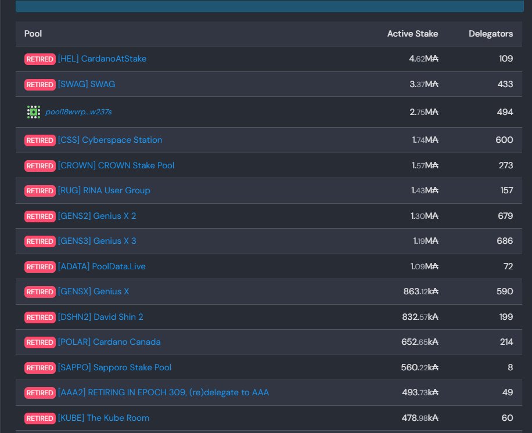Screen dimensions: 532x433
Task: Click delegator count 157
Action: 506,190
